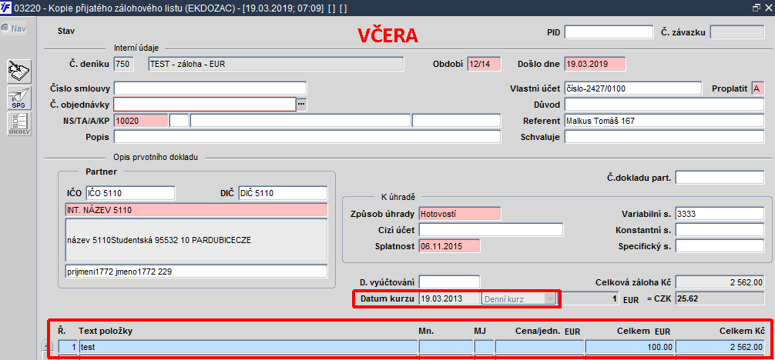The image size is (775, 360).
Task: Click the K úhradě group label
Action: [398, 196]
